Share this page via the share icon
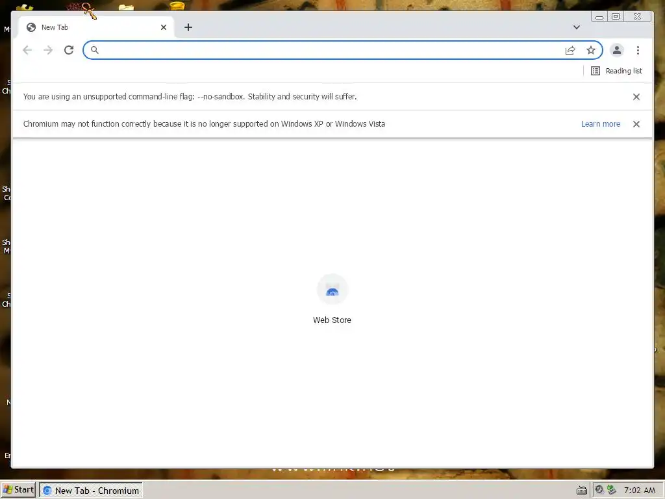Screen dimensions: 665x499 point(570,50)
